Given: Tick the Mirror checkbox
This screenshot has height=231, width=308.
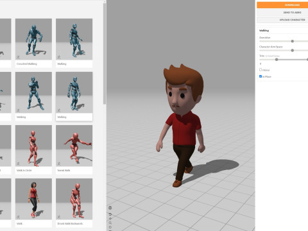Looking at the screenshot, I should pyautogui.click(x=261, y=70).
